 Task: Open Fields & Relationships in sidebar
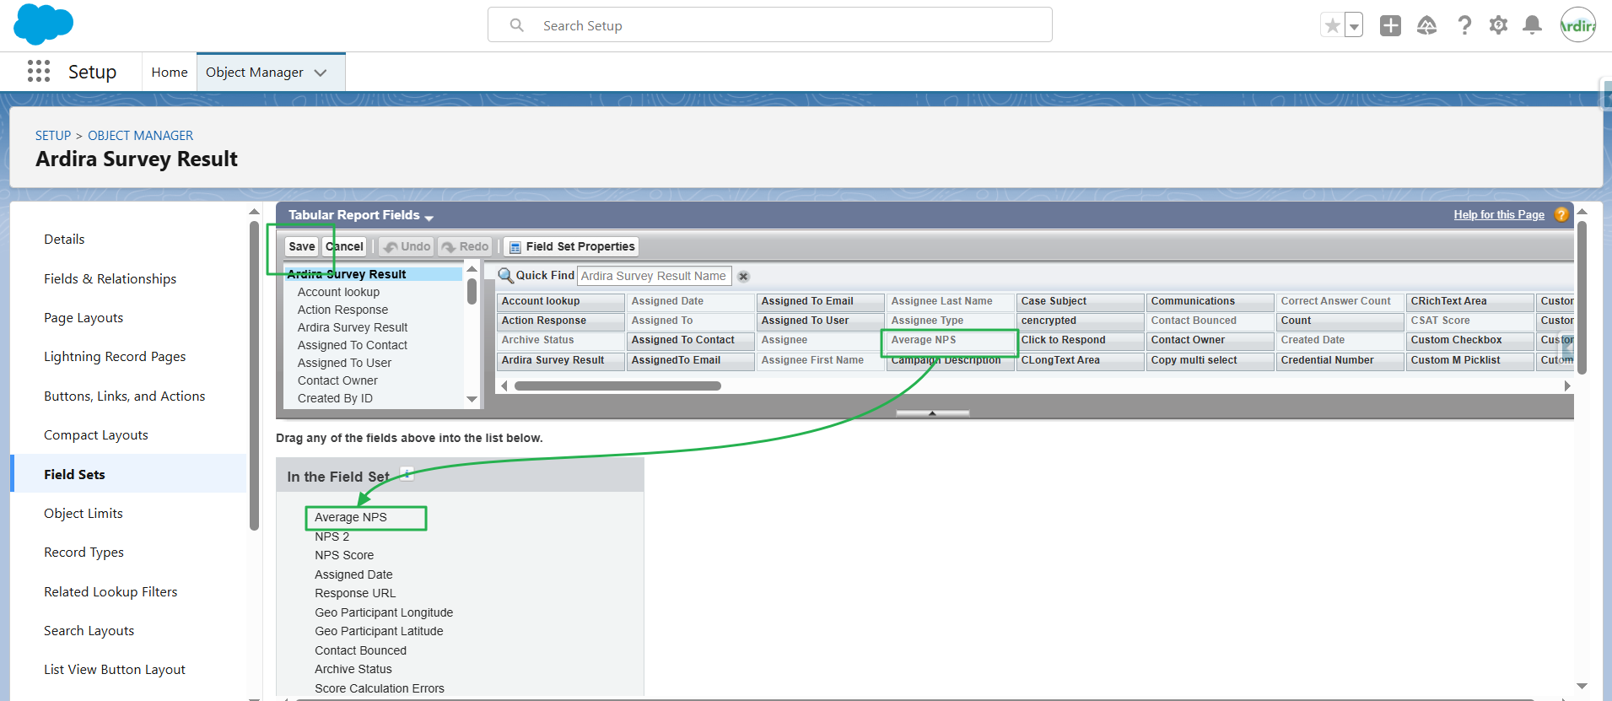(111, 279)
